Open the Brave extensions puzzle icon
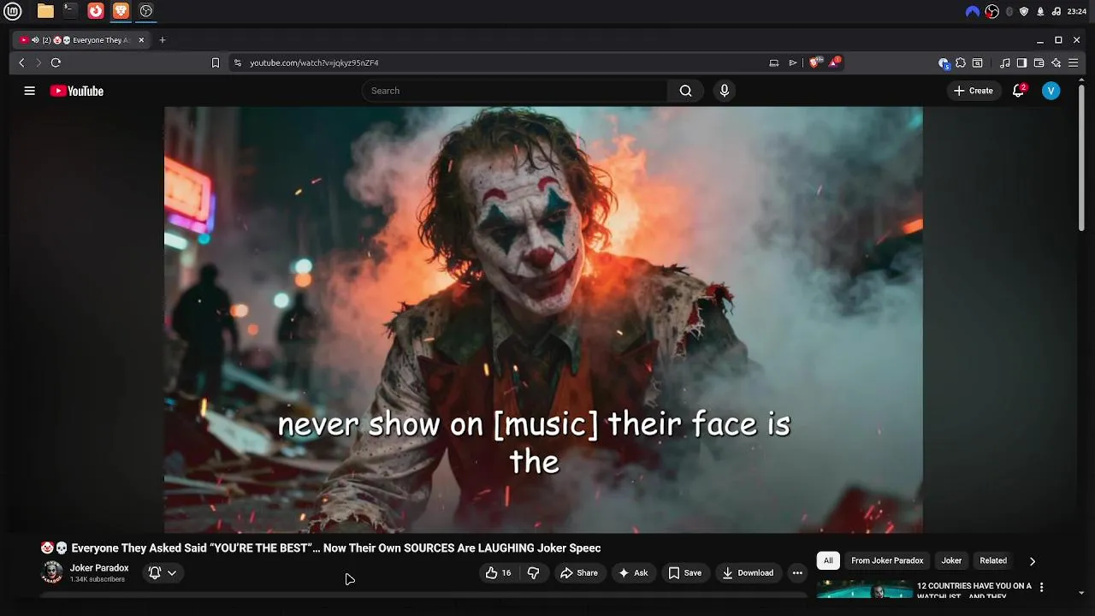1095x616 pixels. click(961, 62)
